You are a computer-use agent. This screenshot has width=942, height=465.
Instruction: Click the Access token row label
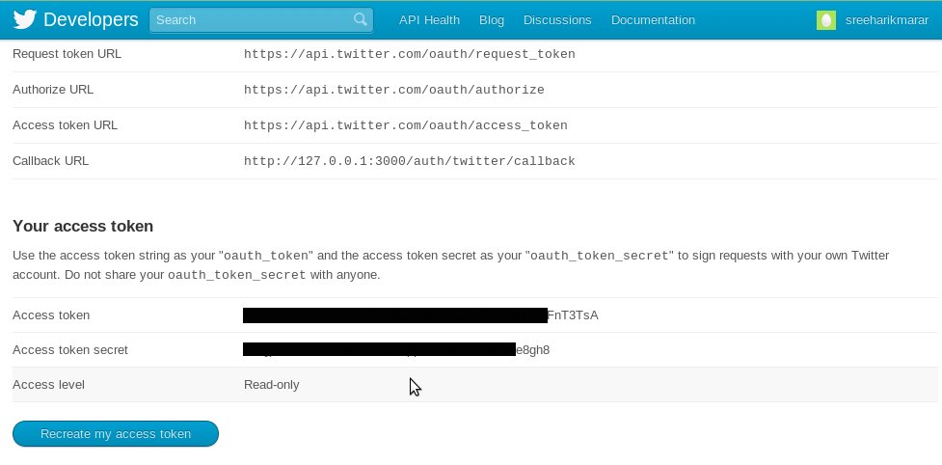[x=51, y=315]
